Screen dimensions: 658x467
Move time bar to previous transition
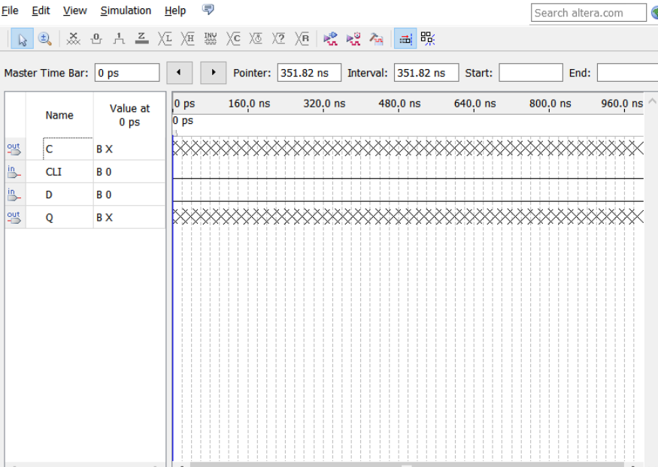pyautogui.click(x=179, y=73)
